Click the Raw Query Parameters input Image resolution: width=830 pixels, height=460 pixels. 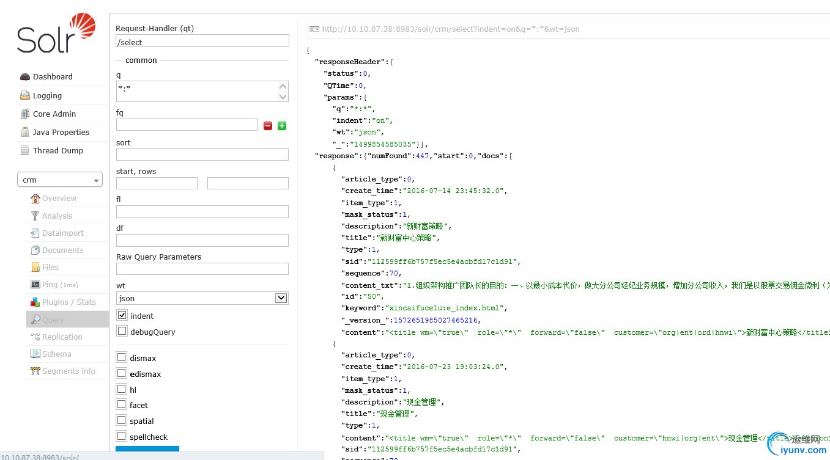202,269
